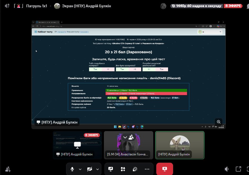Open the activities apps icon
Screen dimensions: 249x175
(123, 169)
